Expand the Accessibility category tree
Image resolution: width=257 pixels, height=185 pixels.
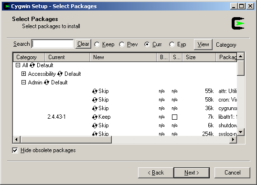click(x=23, y=74)
